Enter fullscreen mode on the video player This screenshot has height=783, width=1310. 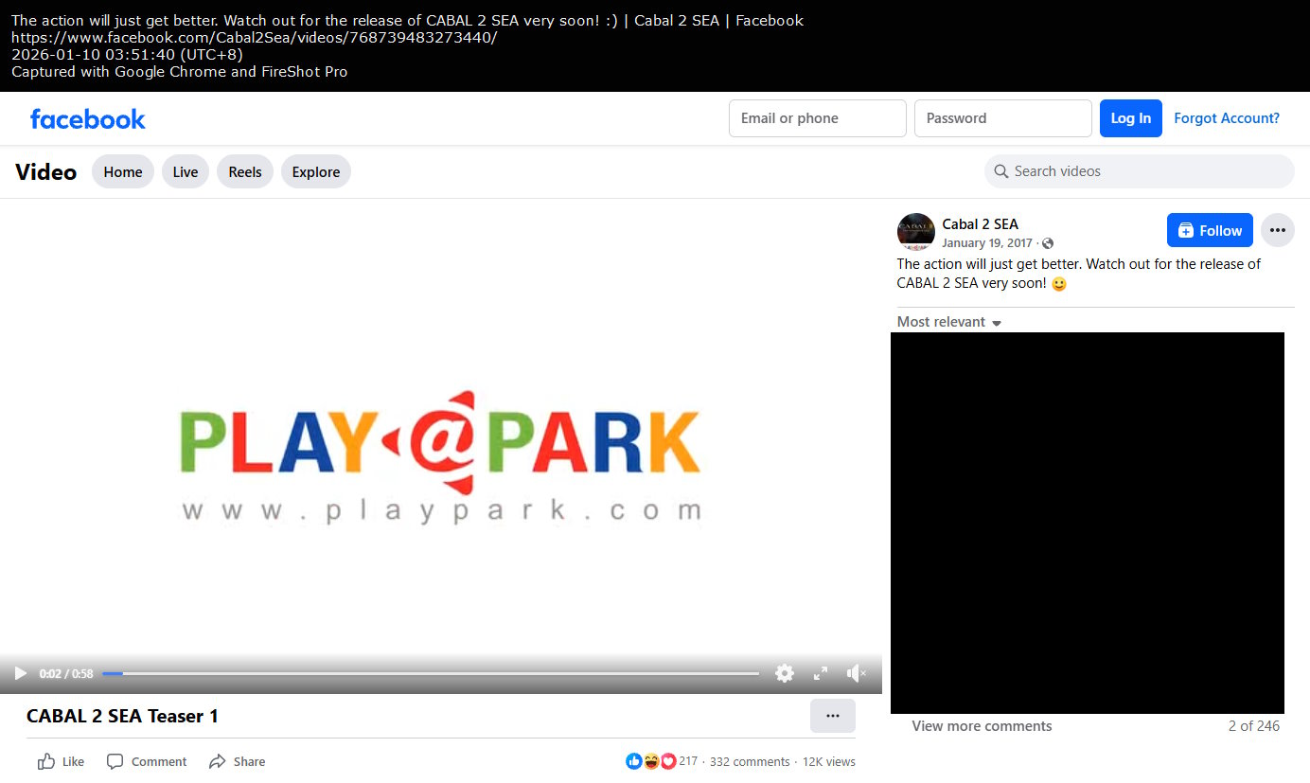[x=820, y=673]
